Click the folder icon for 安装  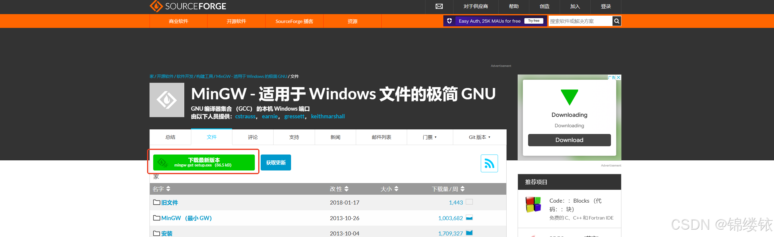157,233
